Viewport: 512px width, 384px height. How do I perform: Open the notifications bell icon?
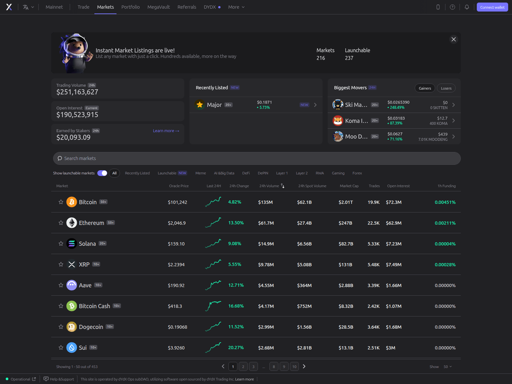[x=467, y=7]
